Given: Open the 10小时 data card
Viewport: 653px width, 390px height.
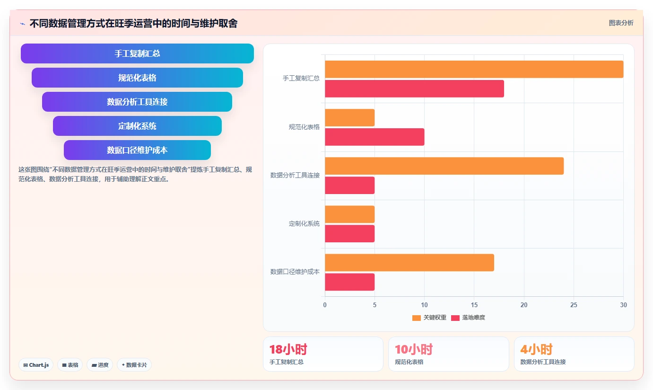Looking at the screenshot, I should [449, 354].
